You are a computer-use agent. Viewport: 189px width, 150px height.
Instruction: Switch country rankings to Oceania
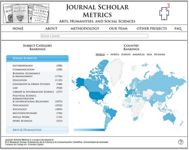tap(159, 54)
